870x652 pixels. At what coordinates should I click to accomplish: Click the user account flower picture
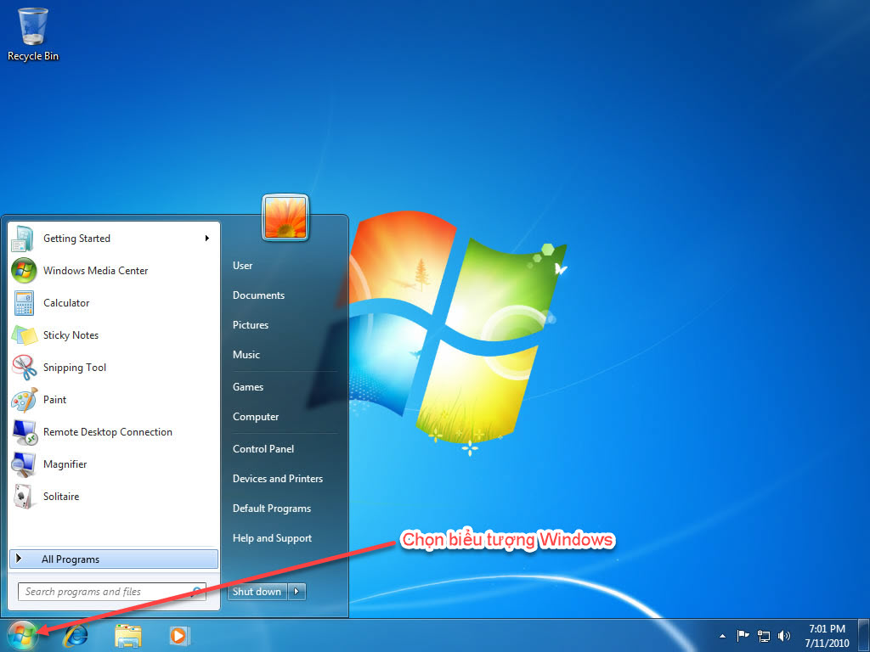pos(285,217)
